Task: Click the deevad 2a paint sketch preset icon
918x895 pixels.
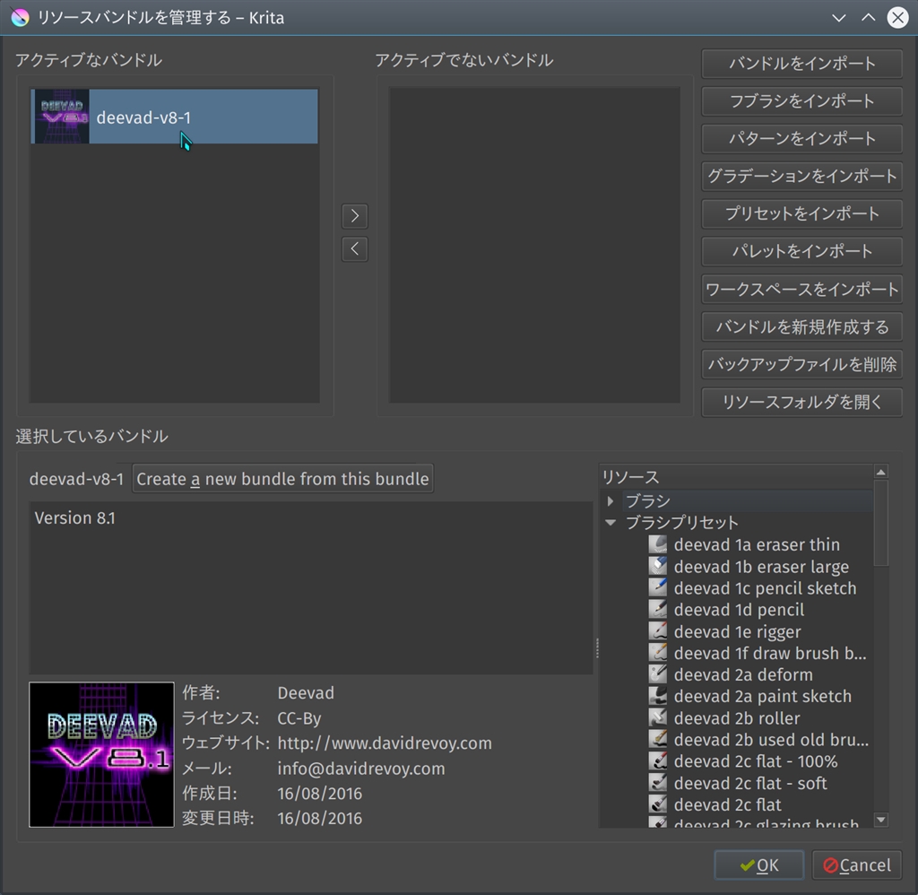Action: pos(657,697)
